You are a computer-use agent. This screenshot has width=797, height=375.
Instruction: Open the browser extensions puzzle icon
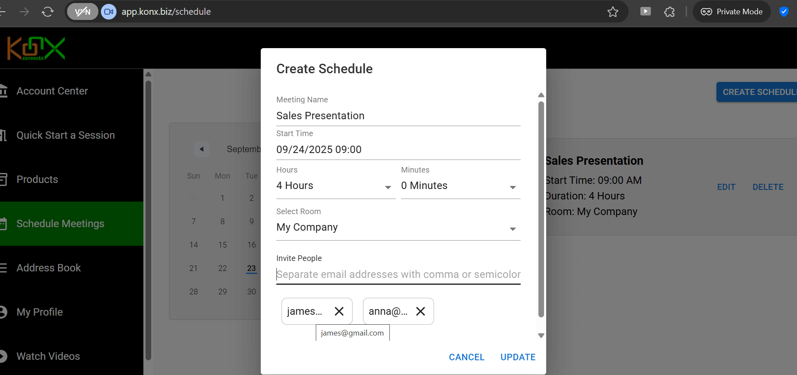(x=670, y=12)
